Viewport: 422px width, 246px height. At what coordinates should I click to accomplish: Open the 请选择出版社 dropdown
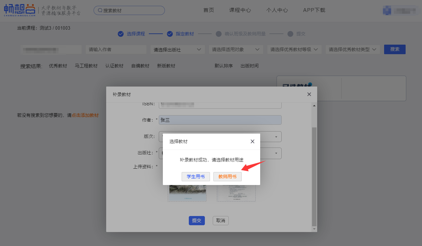coord(177,50)
